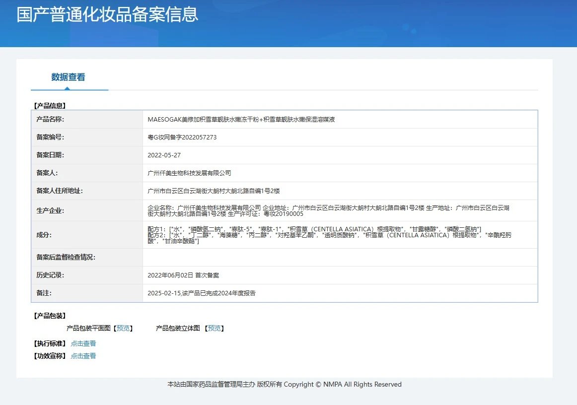Click the 【产品信息】 section heading

tap(50, 106)
